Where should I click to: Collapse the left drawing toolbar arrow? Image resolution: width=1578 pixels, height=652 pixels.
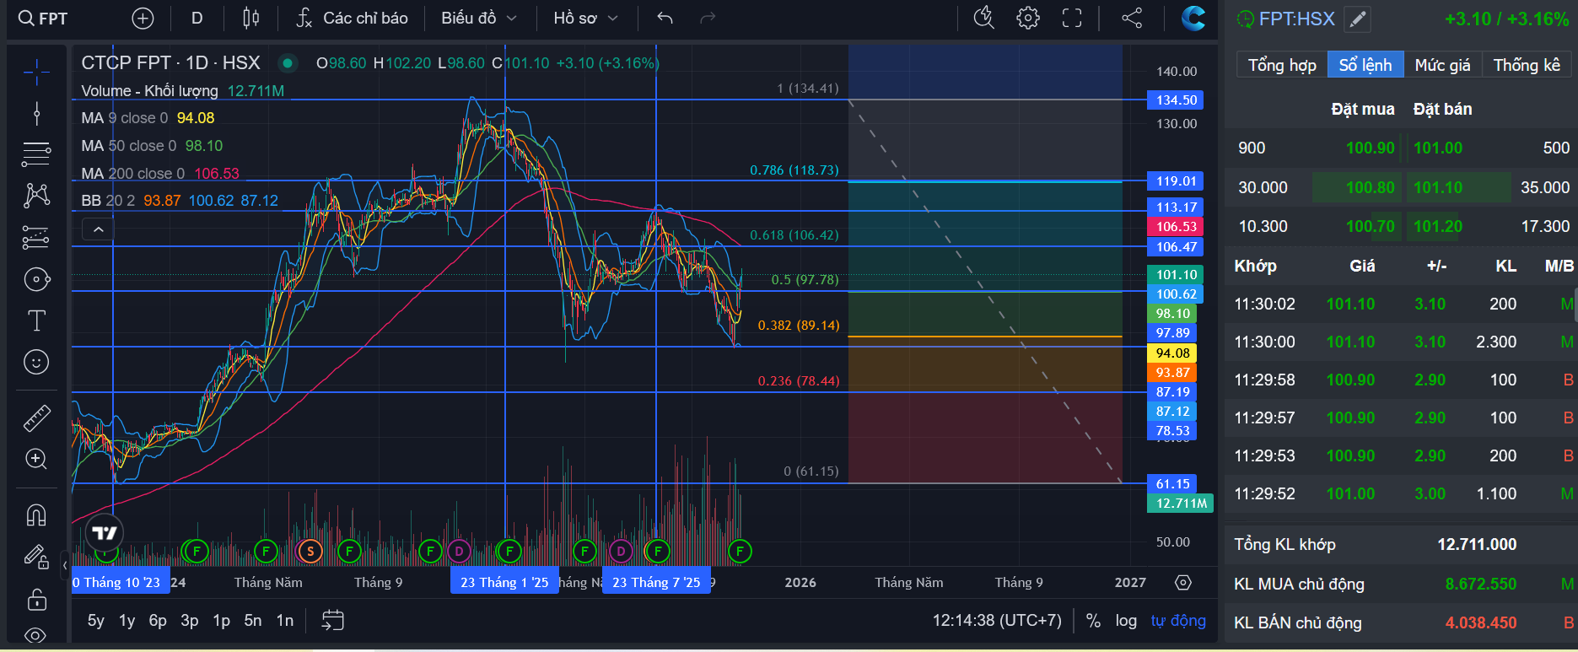(65, 565)
